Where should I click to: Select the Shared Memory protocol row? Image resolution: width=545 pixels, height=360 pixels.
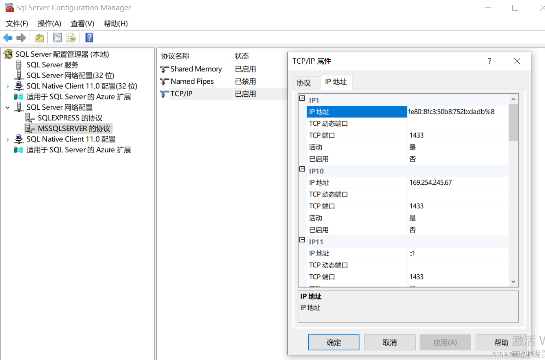pos(223,69)
